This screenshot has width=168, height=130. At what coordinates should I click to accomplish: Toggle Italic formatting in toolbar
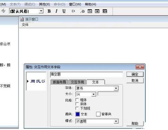pos(56,11)
